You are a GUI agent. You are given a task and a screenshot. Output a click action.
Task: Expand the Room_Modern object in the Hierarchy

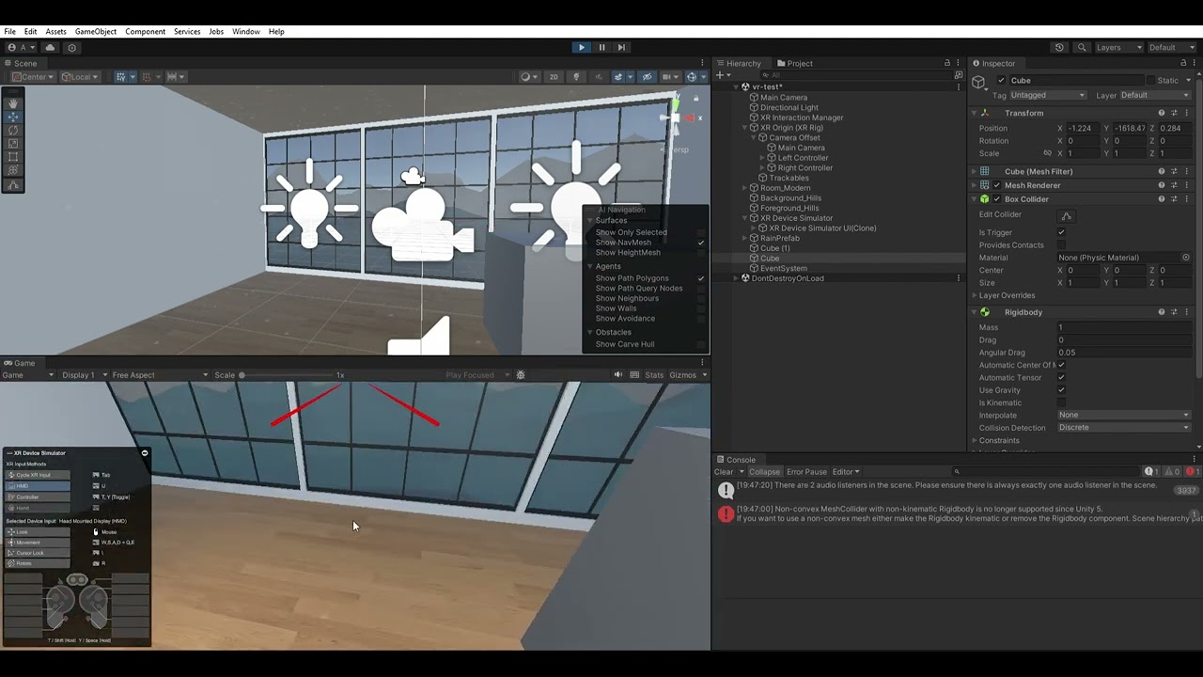745,188
